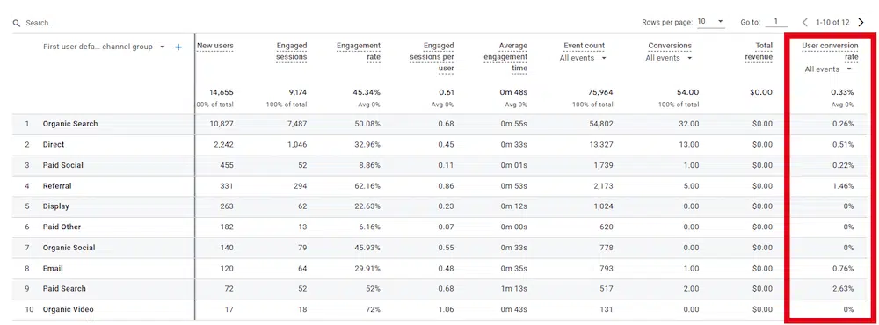Open Event count All events dropdown

[583, 58]
